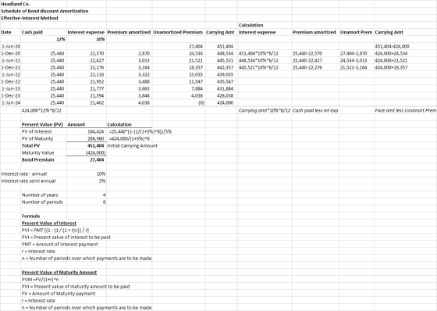Select the 'Number of years' label
This screenshot has width=437, height=311.
click(40, 195)
